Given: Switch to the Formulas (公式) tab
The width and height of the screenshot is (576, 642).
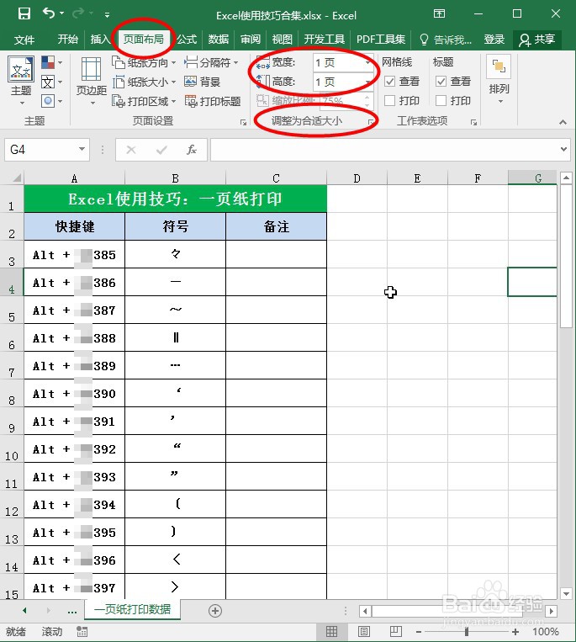Looking at the screenshot, I should pyautogui.click(x=187, y=40).
